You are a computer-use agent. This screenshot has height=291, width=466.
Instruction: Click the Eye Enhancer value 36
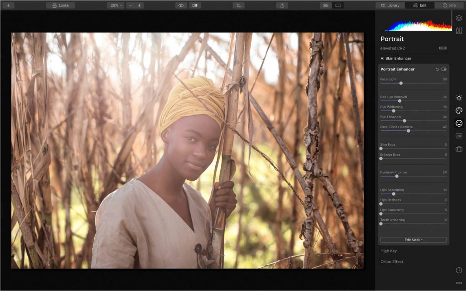click(445, 117)
